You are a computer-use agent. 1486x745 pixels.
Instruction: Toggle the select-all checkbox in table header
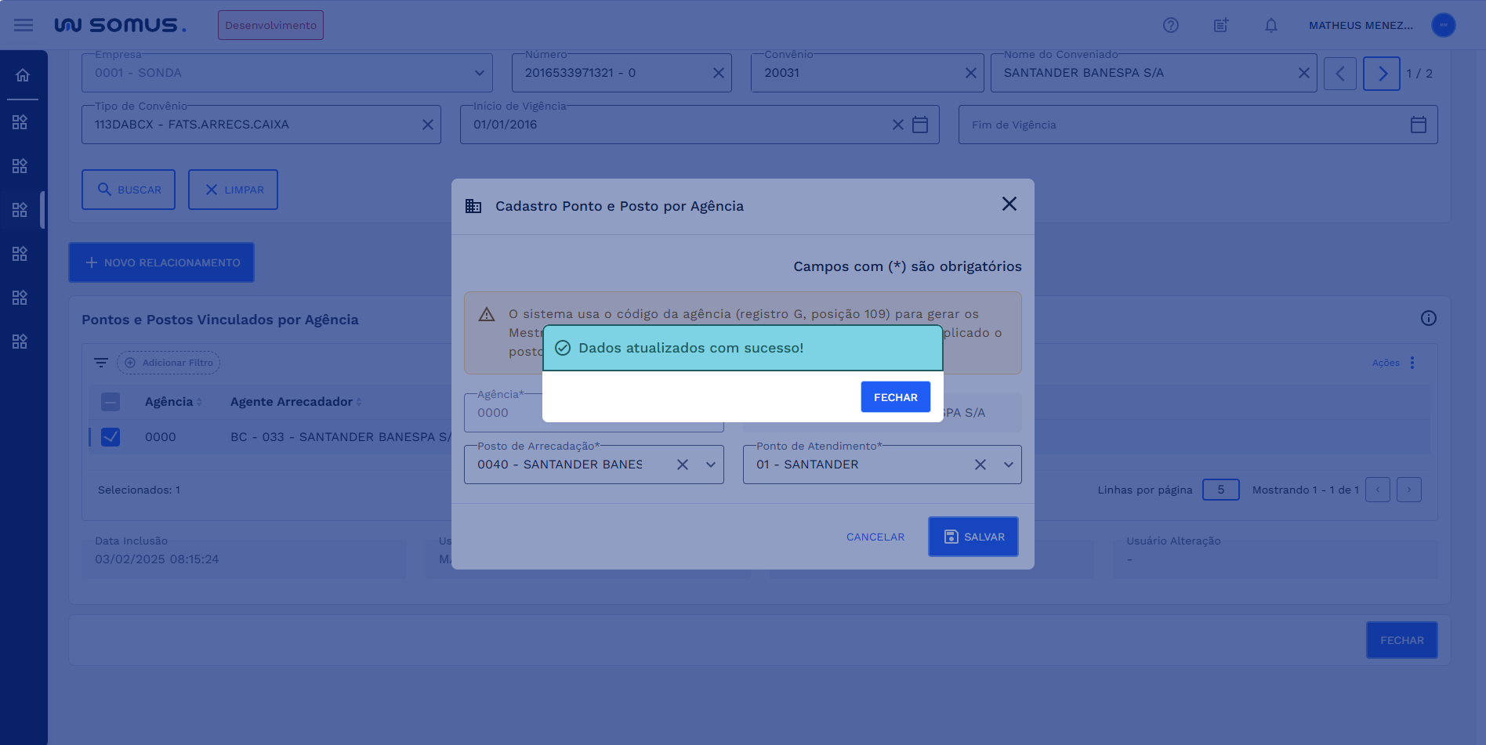pyautogui.click(x=111, y=402)
